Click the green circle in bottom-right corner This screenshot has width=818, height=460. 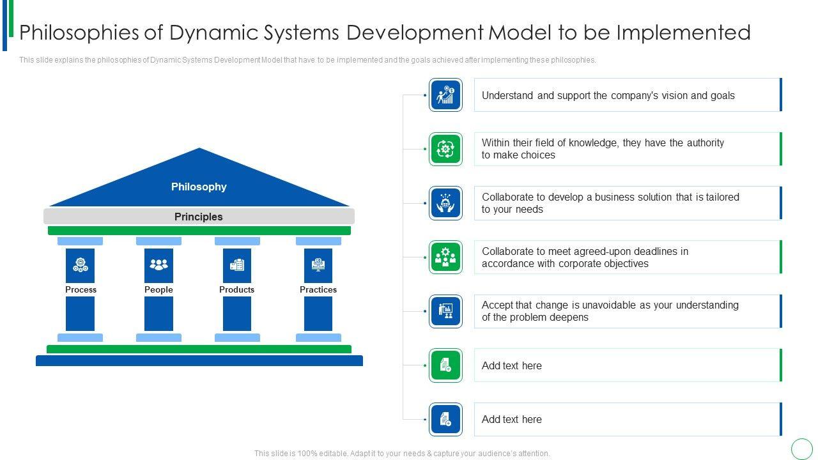click(801, 448)
